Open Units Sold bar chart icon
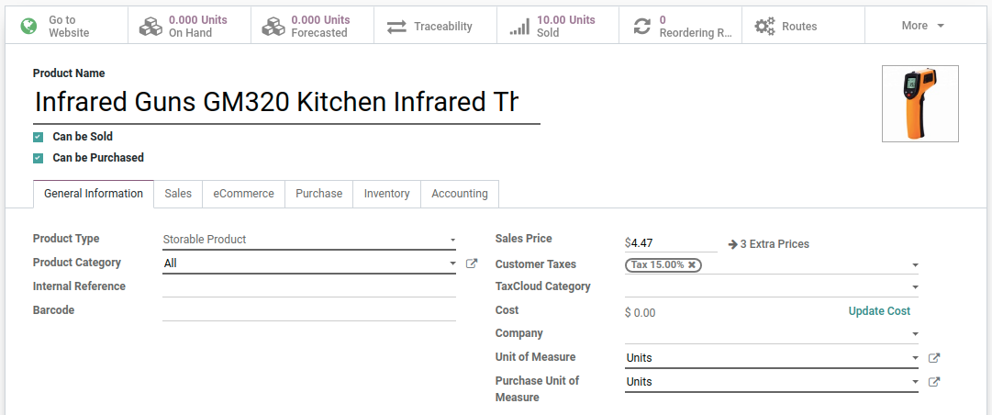 (519, 27)
